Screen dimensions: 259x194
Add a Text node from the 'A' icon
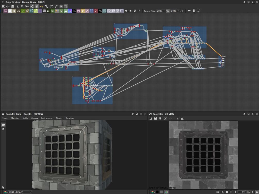(87, 11)
